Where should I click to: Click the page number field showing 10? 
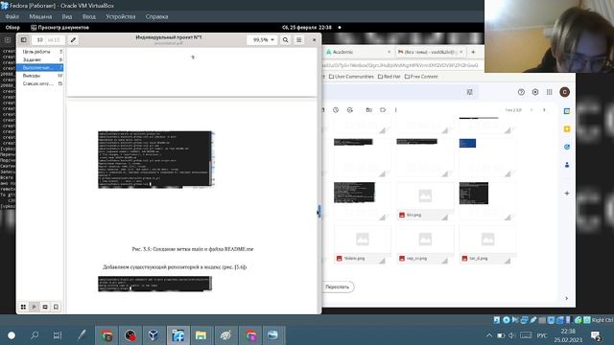39,40
